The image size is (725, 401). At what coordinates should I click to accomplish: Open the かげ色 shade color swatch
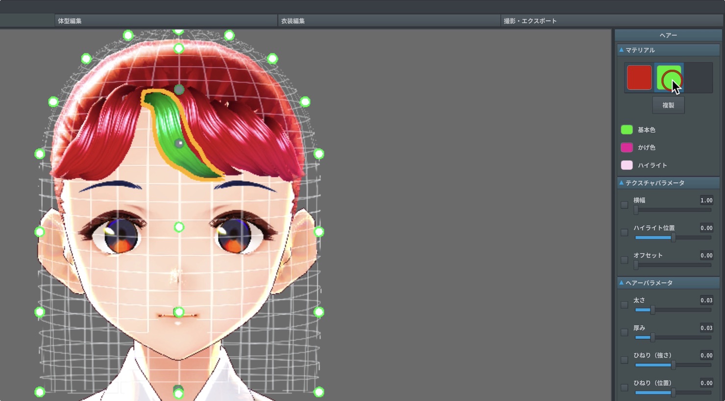627,147
